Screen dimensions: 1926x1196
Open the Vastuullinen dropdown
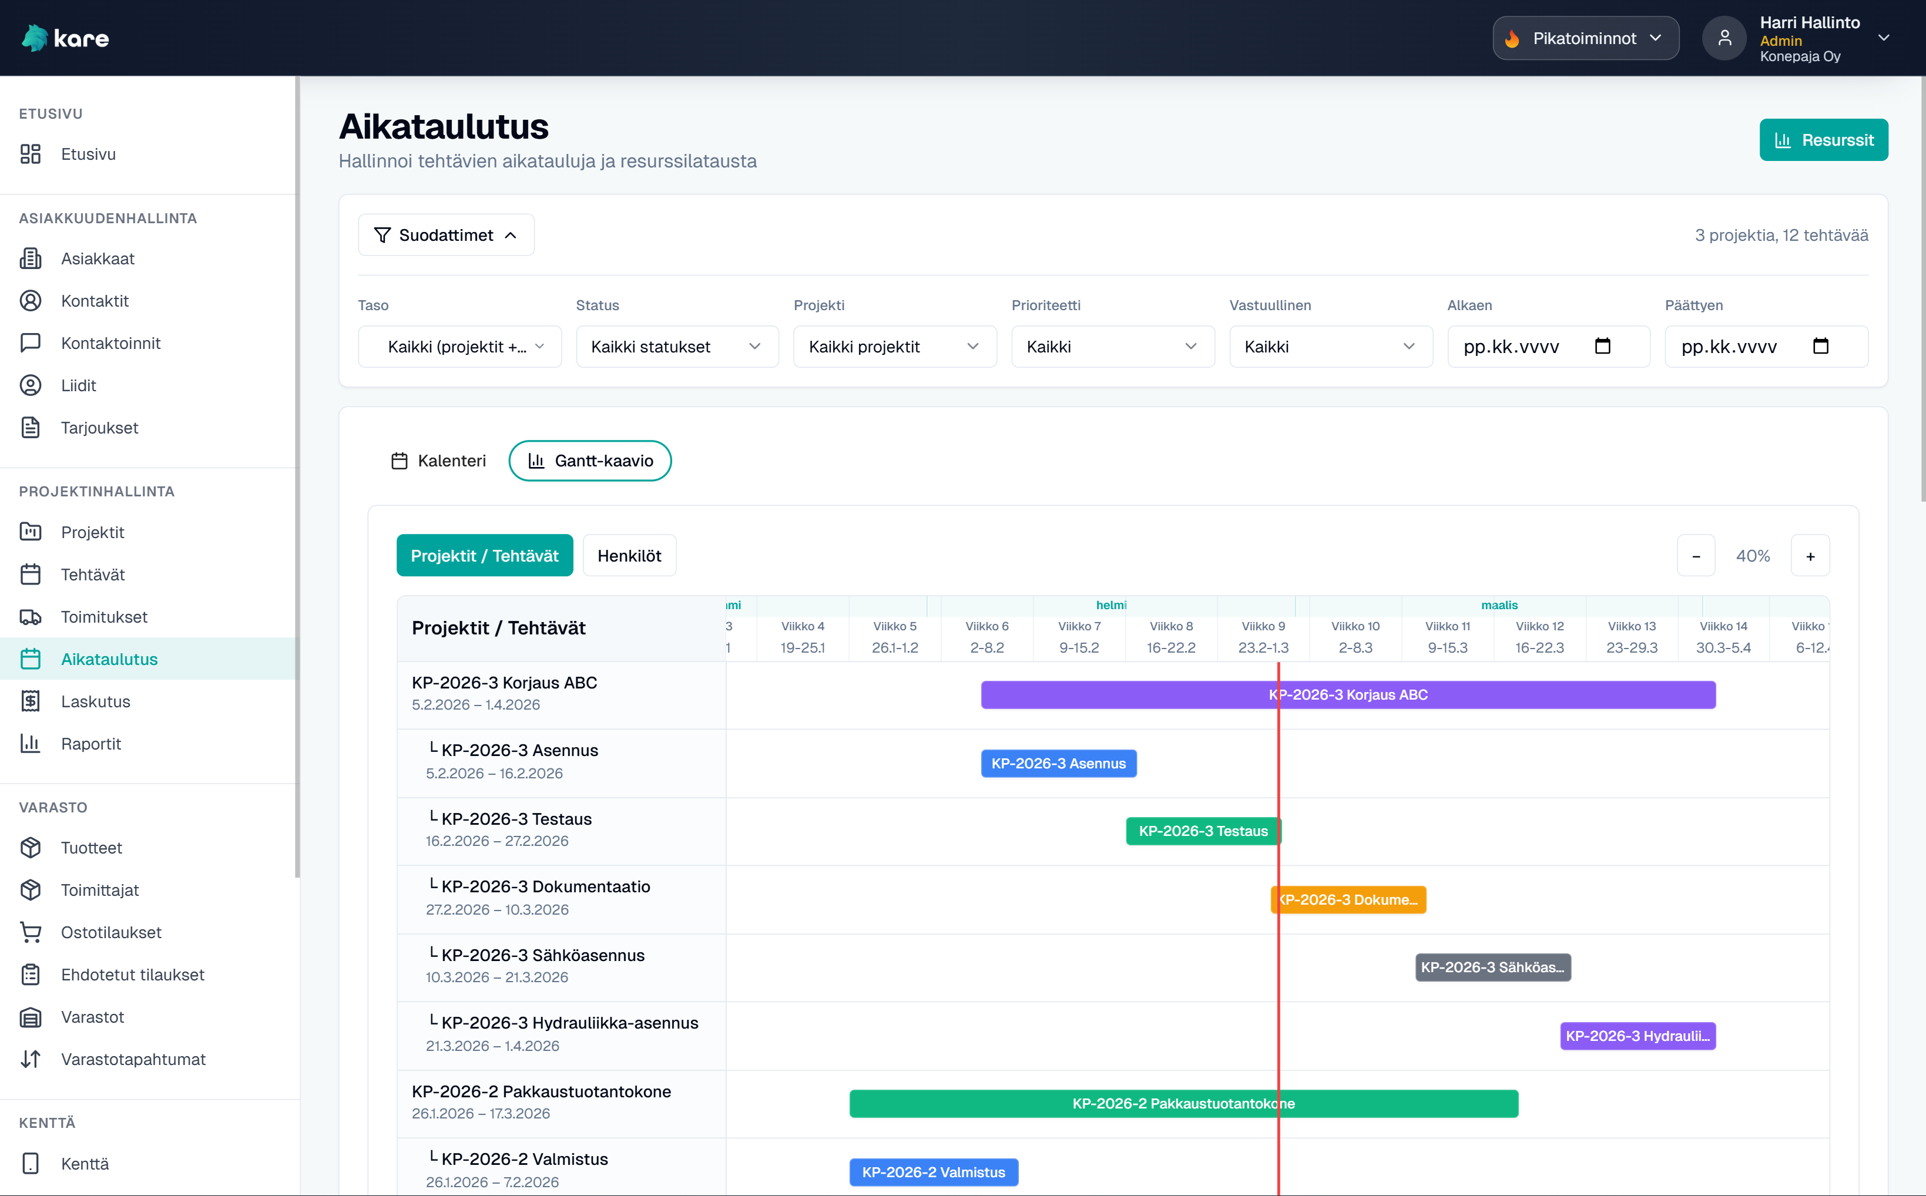coord(1330,347)
